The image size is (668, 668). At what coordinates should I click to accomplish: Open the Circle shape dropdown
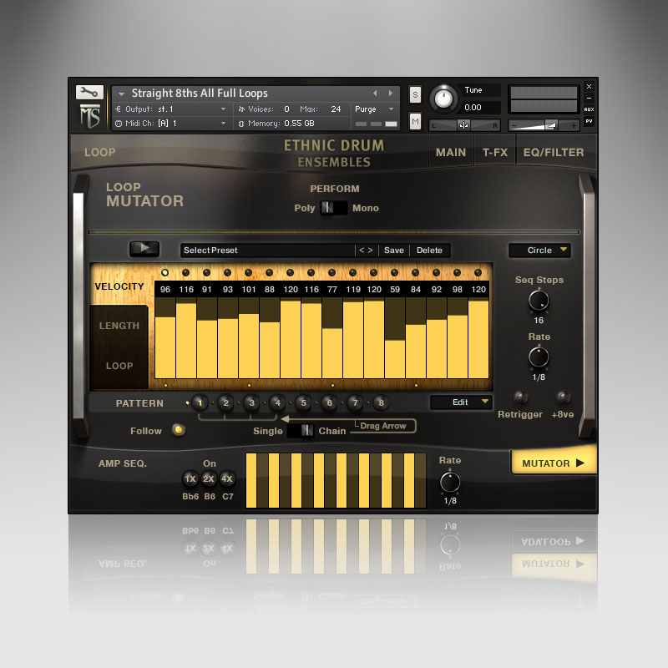pyautogui.click(x=539, y=250)
